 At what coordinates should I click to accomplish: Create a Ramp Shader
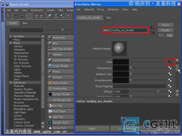pyautogui.click(x=61, y=83)
